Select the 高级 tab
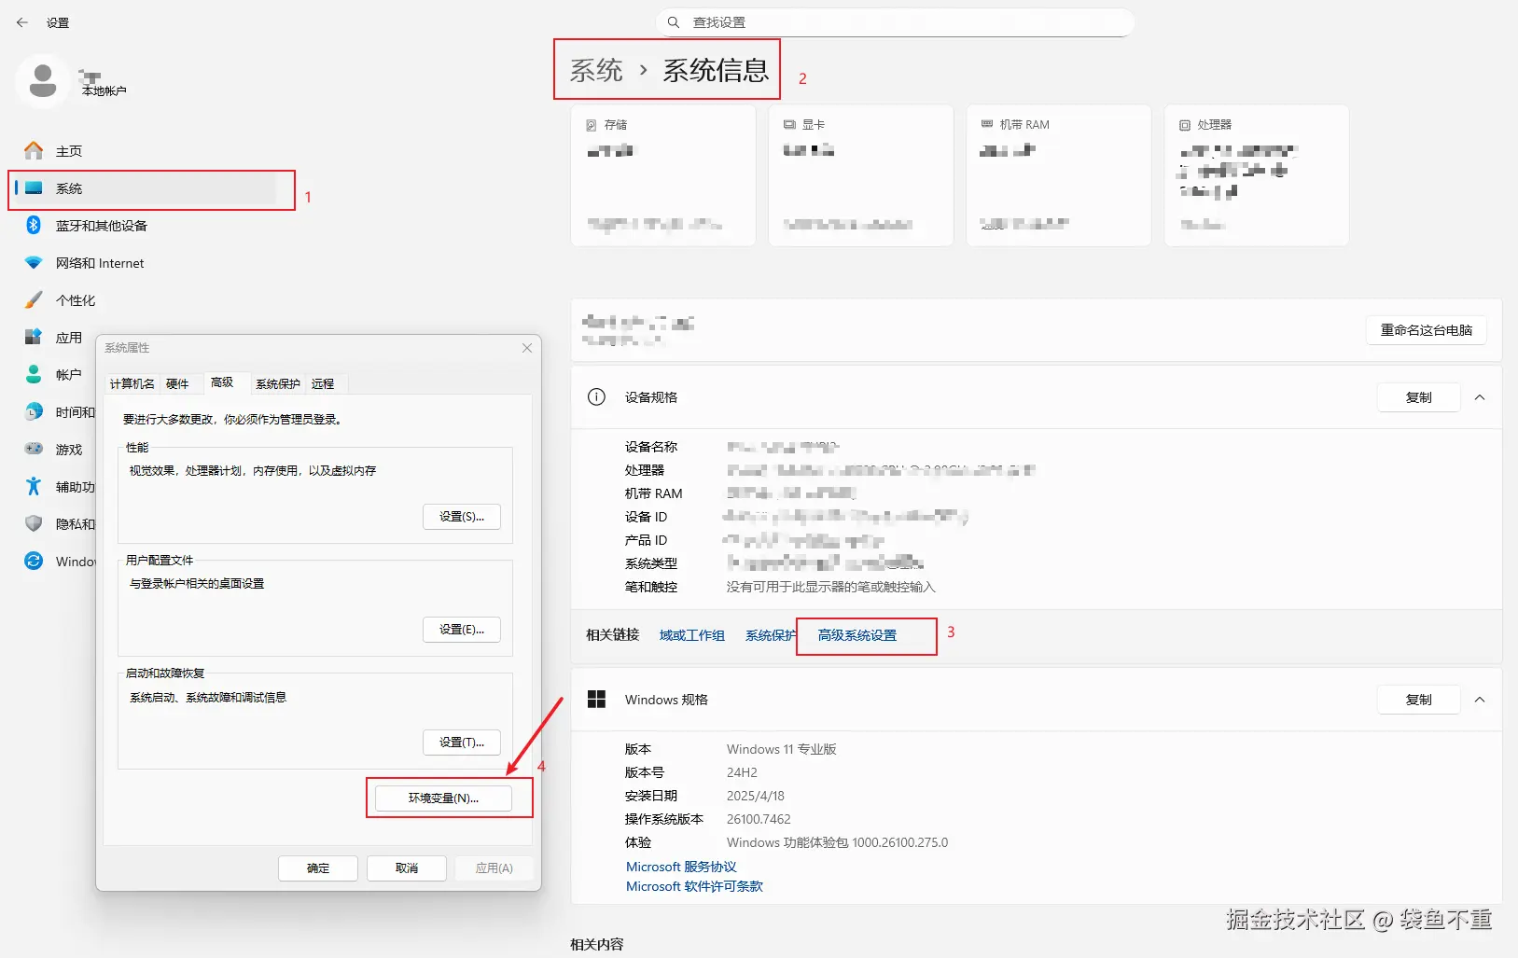This screenshot has height=958, width=1518. pyautogui.click(x=222, y=382)
